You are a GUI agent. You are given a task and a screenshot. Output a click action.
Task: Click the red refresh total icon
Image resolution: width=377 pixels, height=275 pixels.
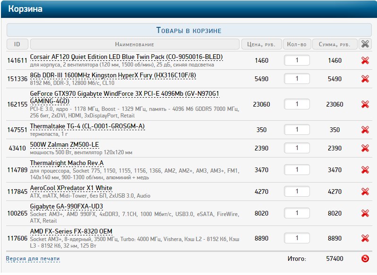pos(365,258)
